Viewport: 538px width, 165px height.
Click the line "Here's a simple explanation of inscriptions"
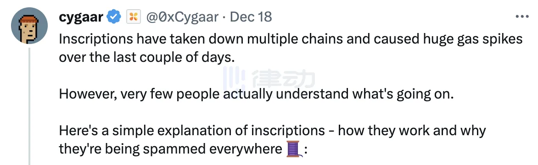point(272,131)
